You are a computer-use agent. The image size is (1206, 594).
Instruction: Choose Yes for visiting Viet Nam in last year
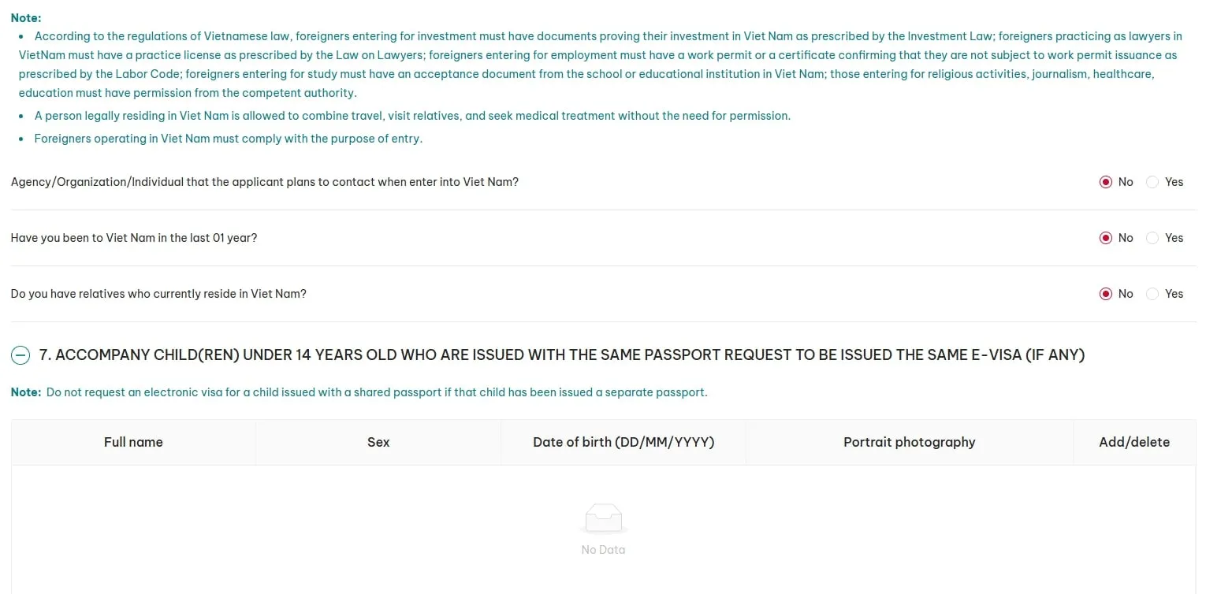point(1152,238)
